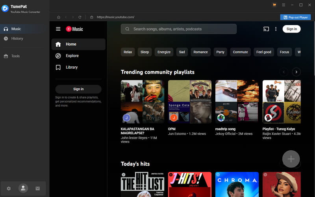Click Jun Estomo orange avatar

[174, 118]
